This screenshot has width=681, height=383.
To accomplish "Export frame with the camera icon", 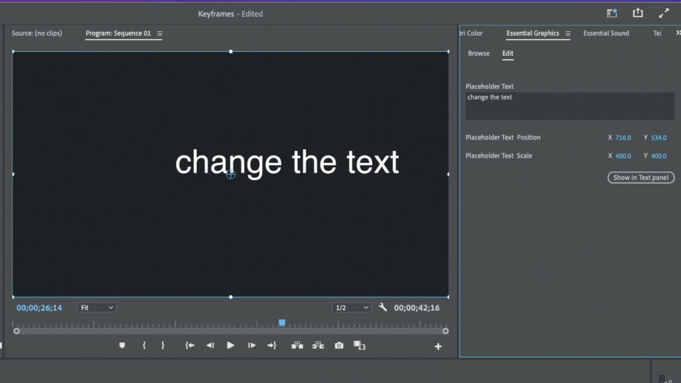I will (x=339, y=346).
